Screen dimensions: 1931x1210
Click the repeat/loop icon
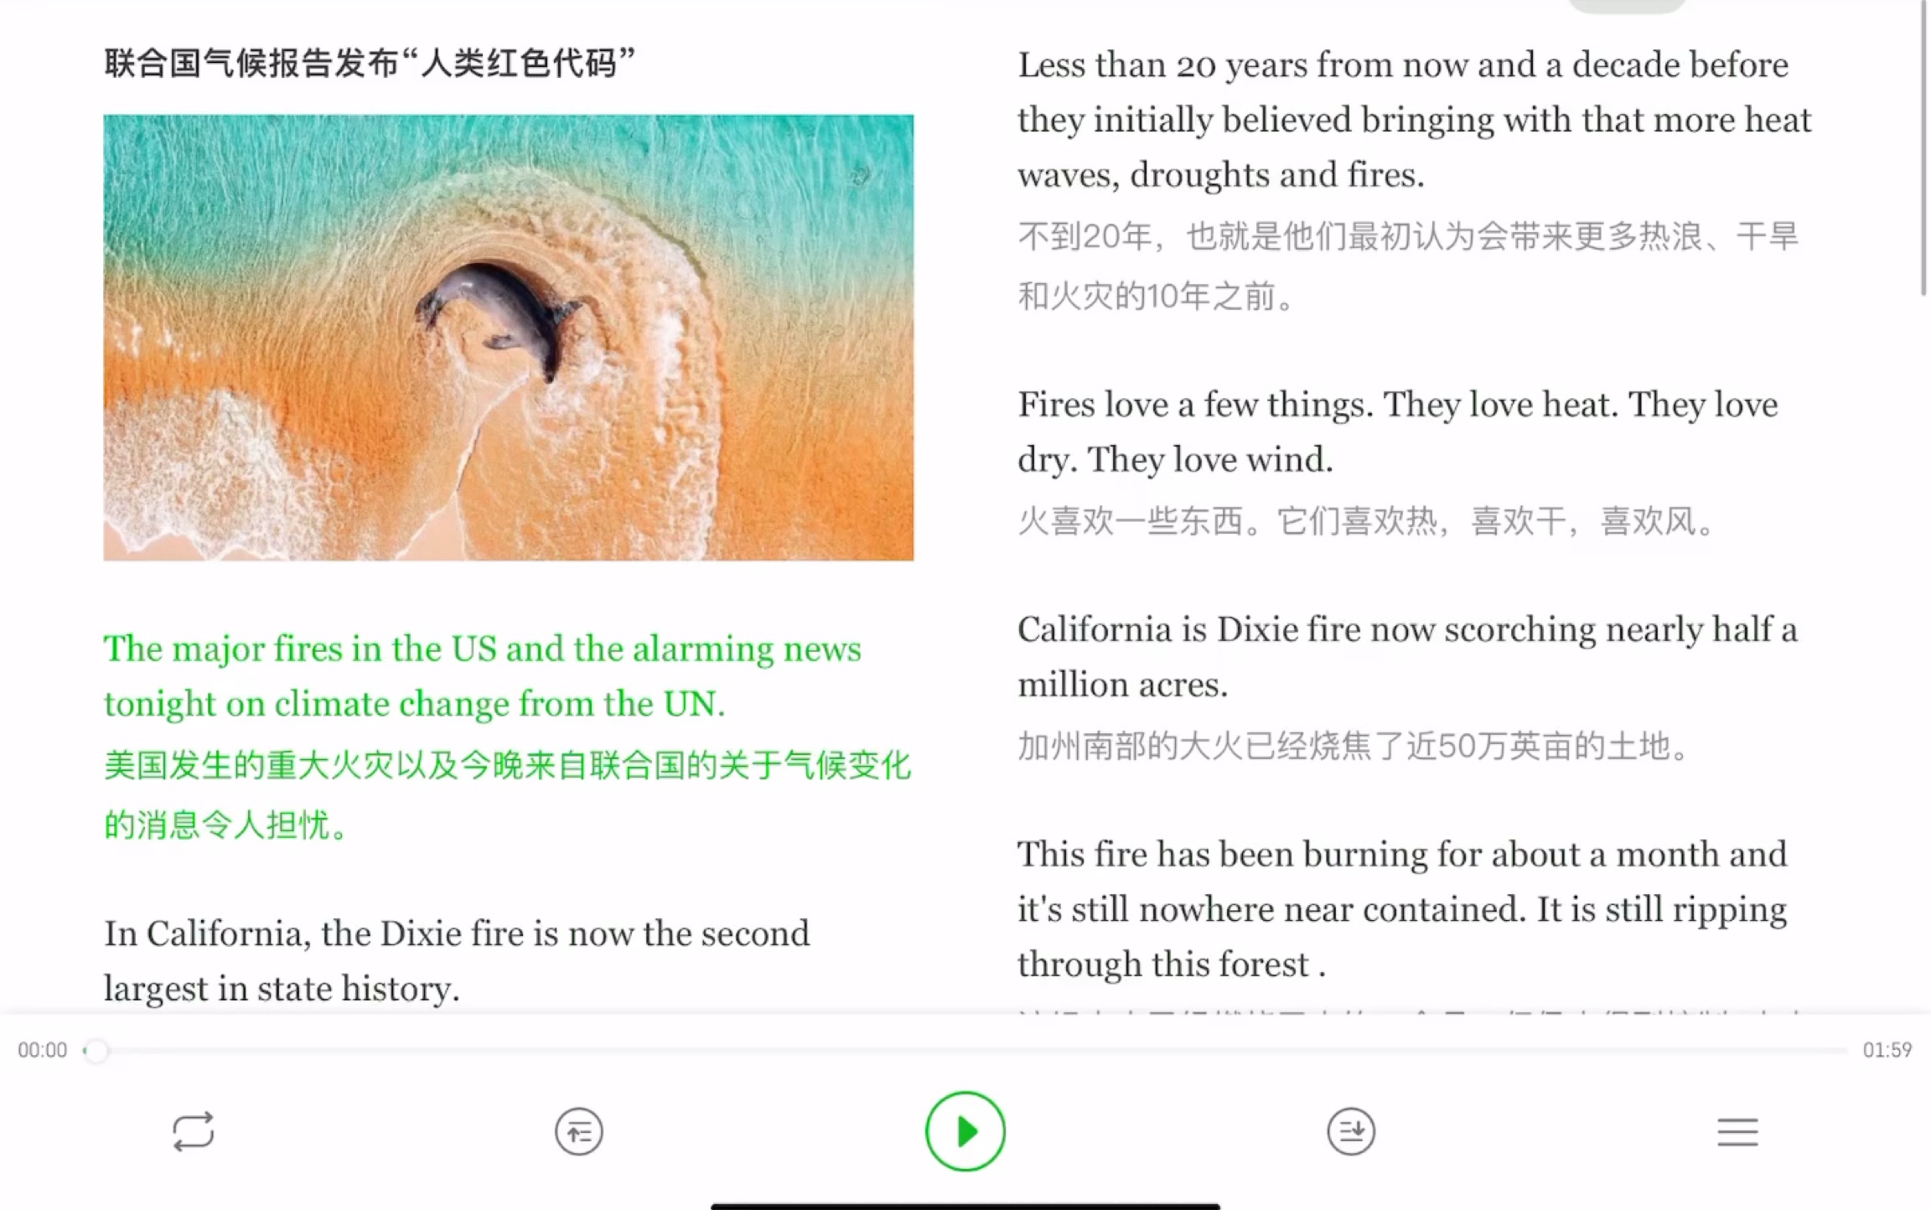195,1130
